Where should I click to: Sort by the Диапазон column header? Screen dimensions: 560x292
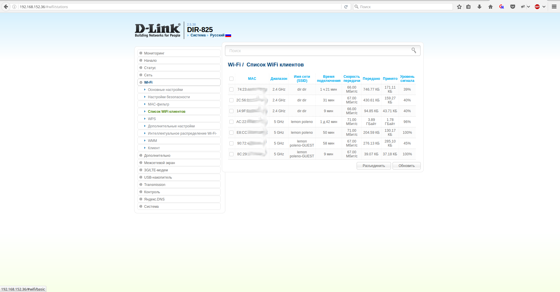coord(279,79)
